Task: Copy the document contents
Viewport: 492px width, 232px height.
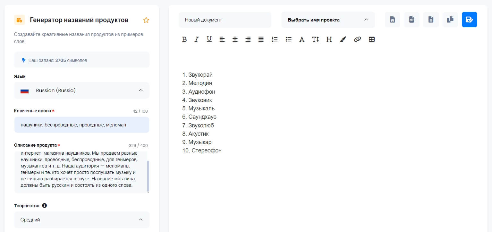Action: click(450, 20)
